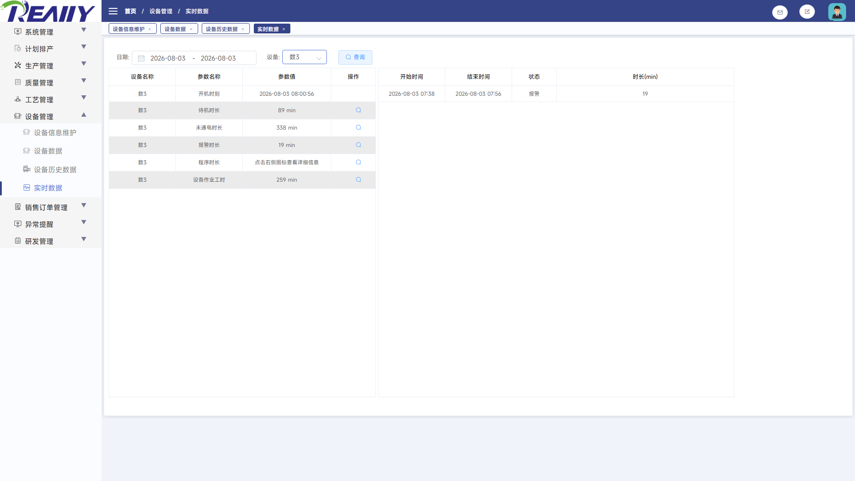Click the 时长(min) column header
The image size is (855, 481).
pyautogui.click(x=645, y=77)
